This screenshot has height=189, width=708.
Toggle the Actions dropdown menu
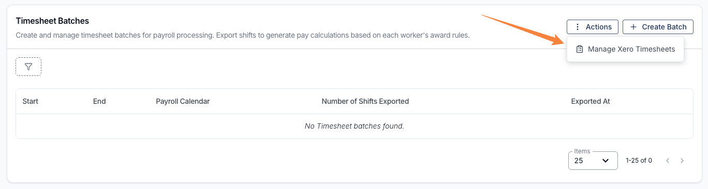593,27
